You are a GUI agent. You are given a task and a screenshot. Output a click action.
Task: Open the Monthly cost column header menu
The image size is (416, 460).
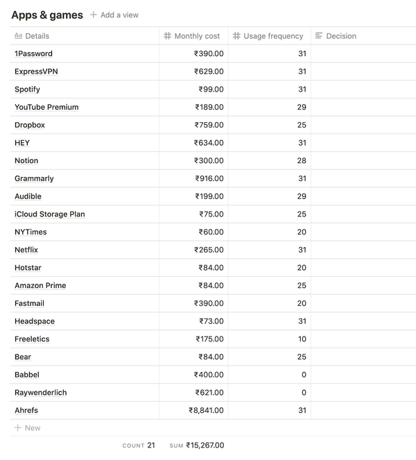(x=193, y=36)
